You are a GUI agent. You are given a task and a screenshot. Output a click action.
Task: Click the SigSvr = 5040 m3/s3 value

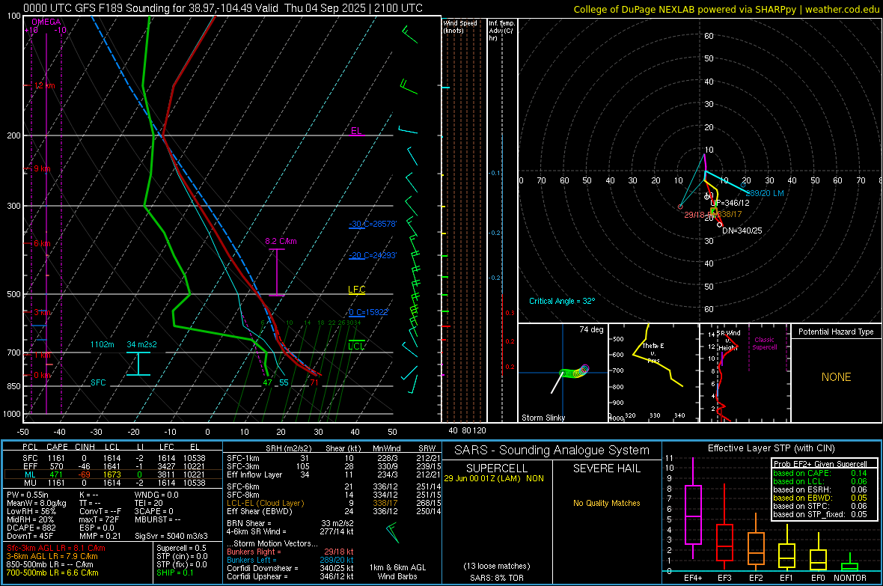[171, 536]
